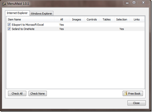Click the Check All button
Viewport: 152px width, 112px height.
coord(17,94)
